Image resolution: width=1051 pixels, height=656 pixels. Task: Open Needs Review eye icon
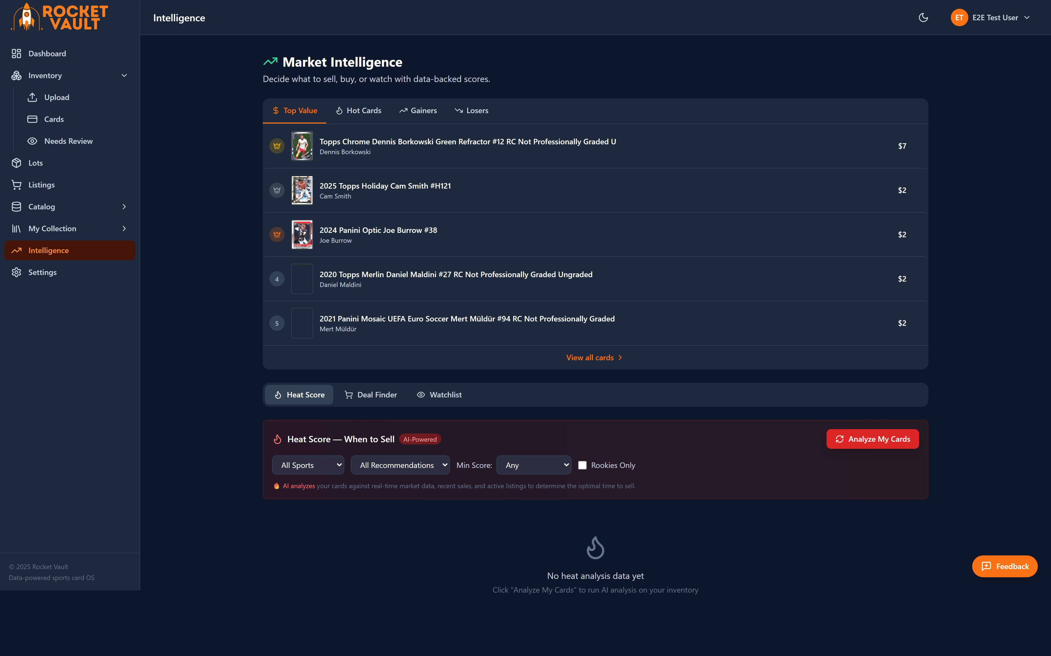32,141
